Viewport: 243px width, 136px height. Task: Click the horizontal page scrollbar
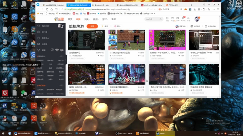click(123, 97)
